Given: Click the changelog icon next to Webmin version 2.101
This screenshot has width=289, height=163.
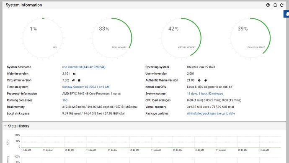Looking at the screenshot, I should (74, 74).
